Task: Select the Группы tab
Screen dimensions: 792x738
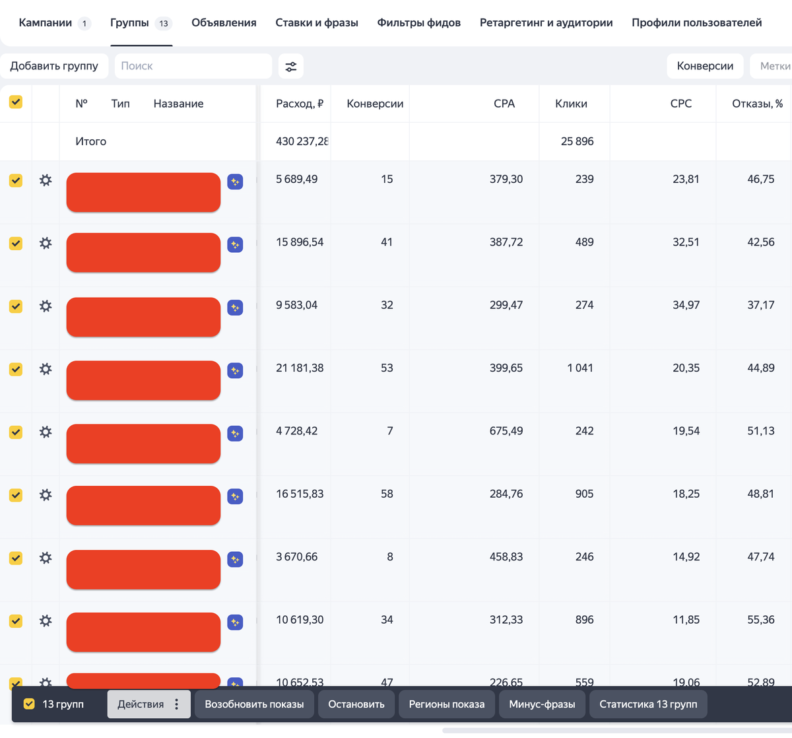Action: [141, 23]
